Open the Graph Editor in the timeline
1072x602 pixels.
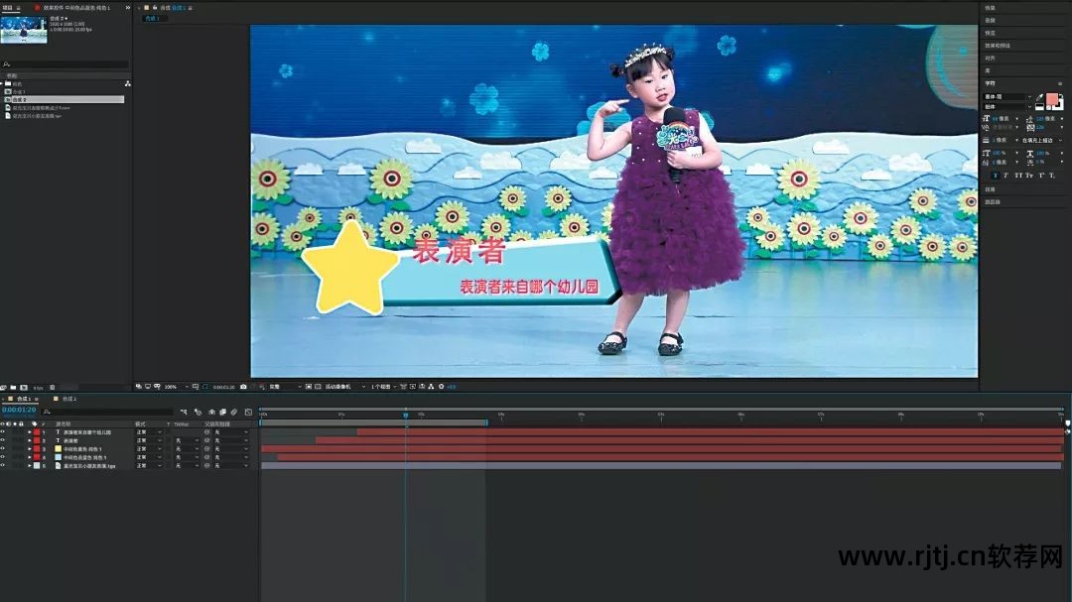coord(247,412)
